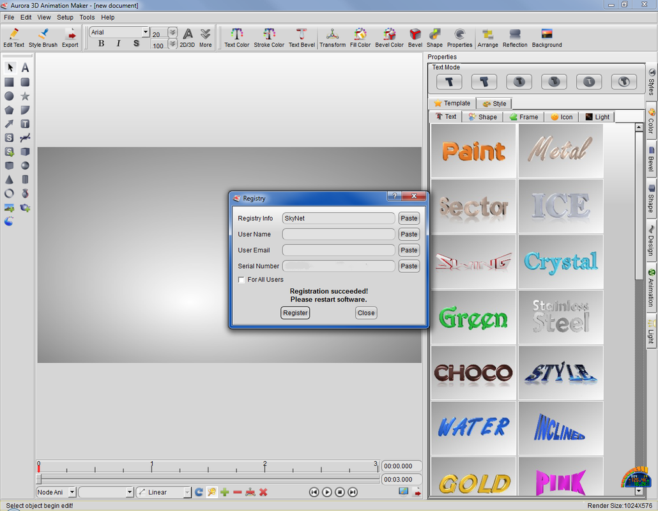The image size is (658, 511).
Task: Select the arrow pointer tool
Action: coord(10,67)
